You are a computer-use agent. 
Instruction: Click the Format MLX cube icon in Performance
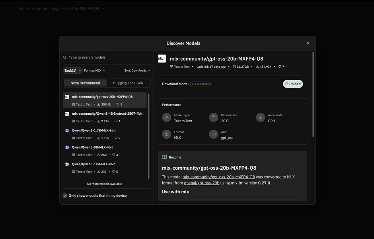tap(166, 134)
